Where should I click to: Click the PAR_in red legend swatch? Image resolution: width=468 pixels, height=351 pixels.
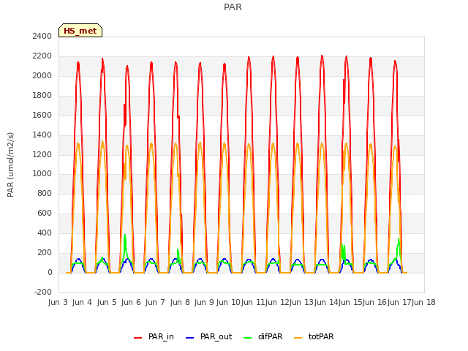click(137, 338)
